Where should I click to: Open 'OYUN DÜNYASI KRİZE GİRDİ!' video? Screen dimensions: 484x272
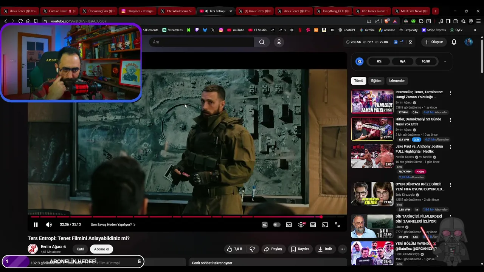[x=372, y=194]
